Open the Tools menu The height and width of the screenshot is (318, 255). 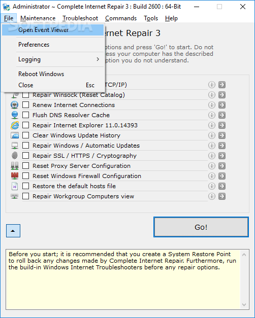[151, 18]
